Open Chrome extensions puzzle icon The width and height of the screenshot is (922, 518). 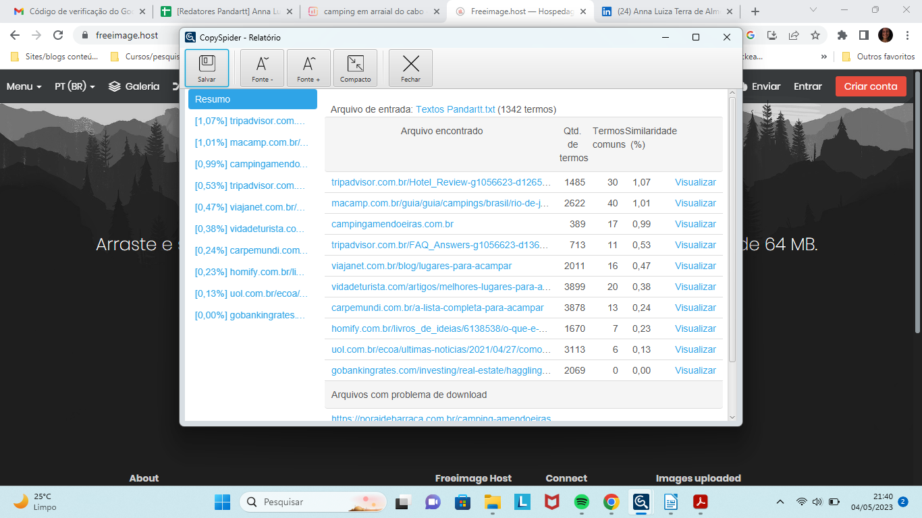tap(842, 35)
